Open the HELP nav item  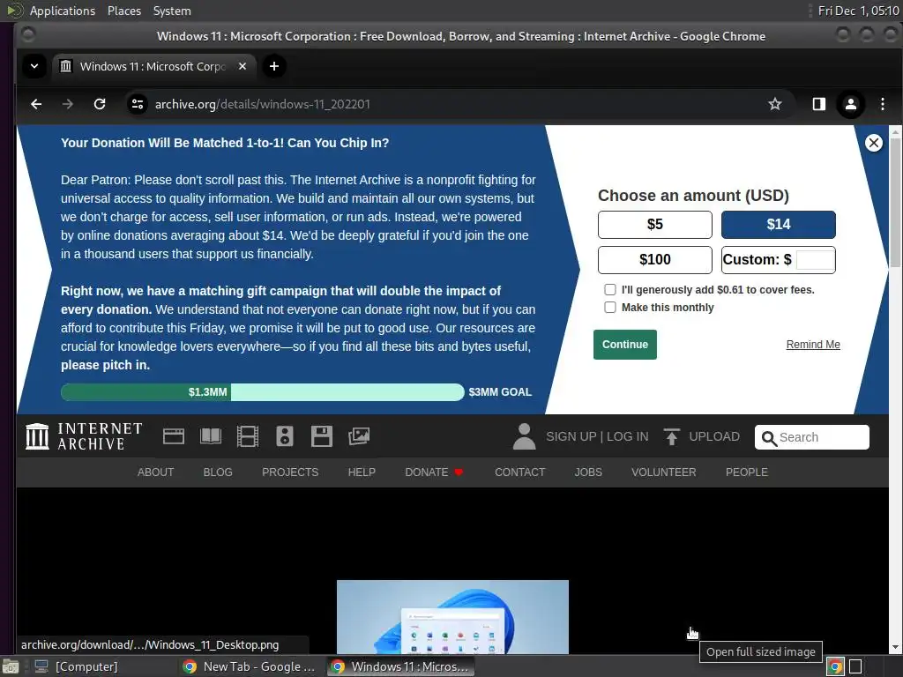click(x=362, y=472)
